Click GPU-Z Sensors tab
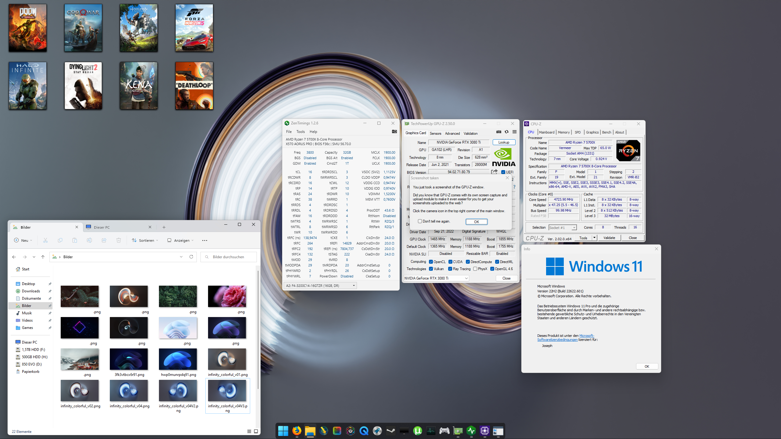Image resolution: width=781 pixels, height=439 pixels. coord(436,133)
